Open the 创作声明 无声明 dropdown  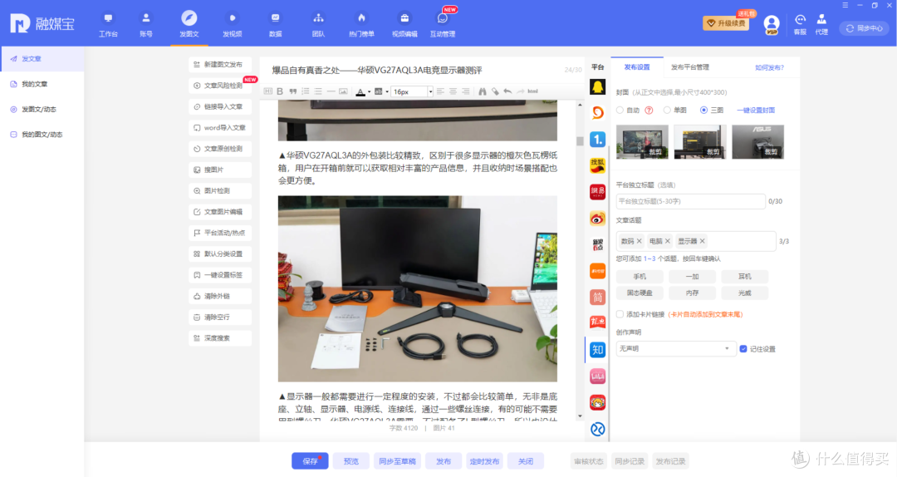click(x=674, y=349)
